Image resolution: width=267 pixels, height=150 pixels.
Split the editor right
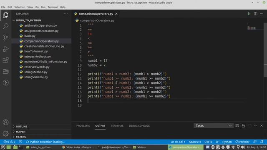click(255, 14)
